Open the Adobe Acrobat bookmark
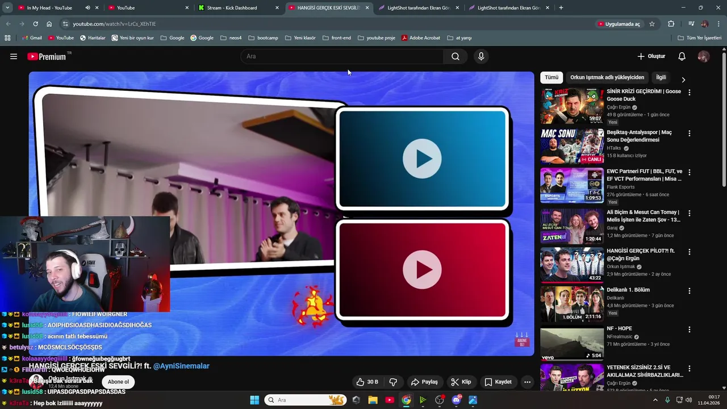This screenshot has width=727, height=409. tap(420, 38)
